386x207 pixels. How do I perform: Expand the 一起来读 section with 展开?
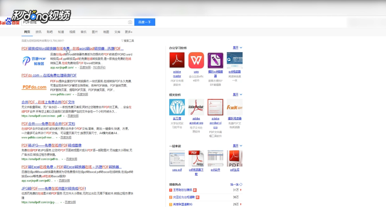click(x=237, y=146)
